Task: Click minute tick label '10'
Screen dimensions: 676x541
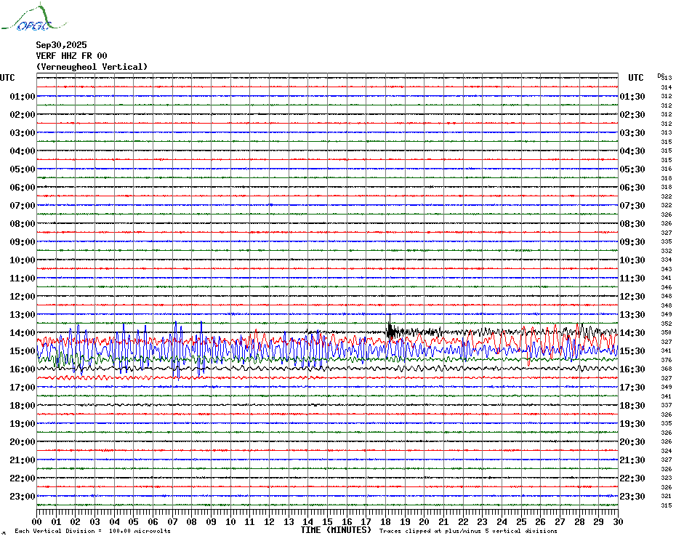Action: coord(230,522)
